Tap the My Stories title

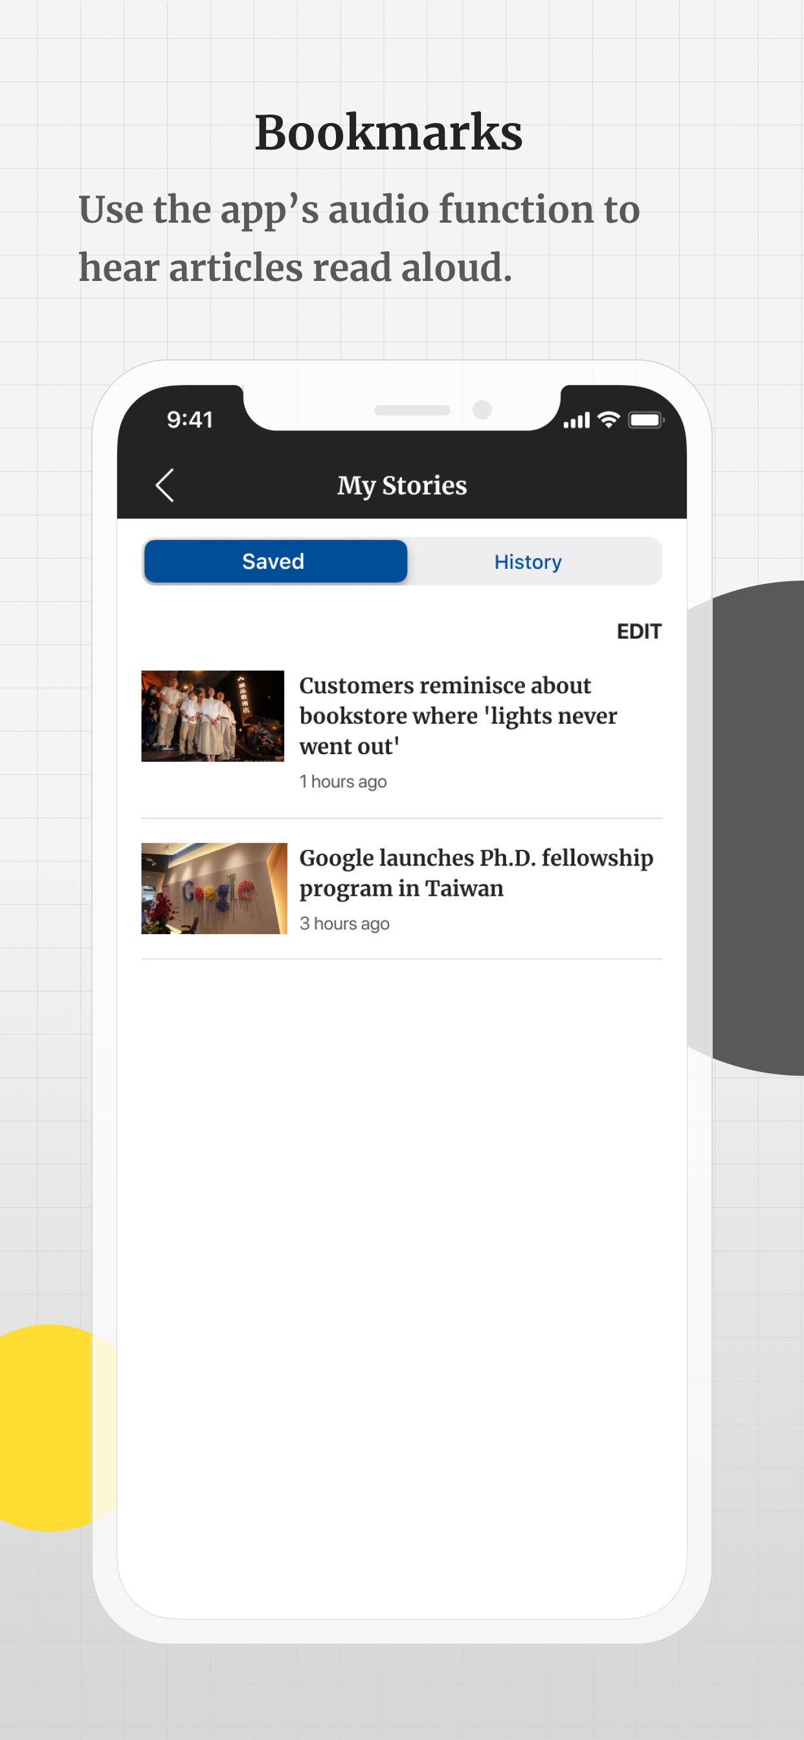402,485
